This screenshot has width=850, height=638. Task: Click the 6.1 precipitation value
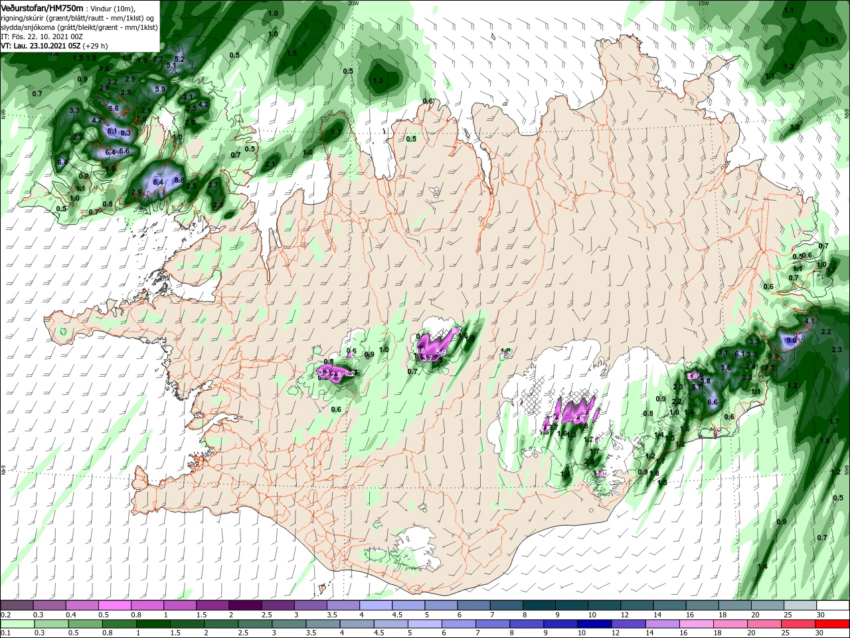click(740, 354)
